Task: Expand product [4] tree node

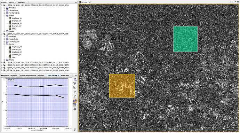Action: click(2, 65)
